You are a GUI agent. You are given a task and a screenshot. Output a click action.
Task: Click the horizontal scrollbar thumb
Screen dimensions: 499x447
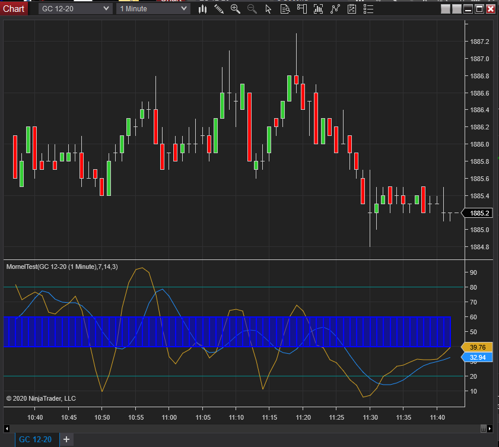483,429
